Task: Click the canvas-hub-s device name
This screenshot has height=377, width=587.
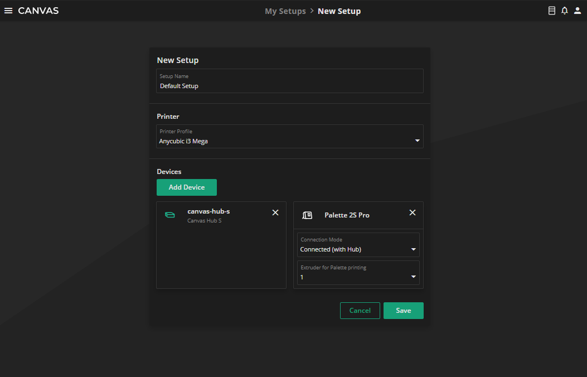Action: [208, 211]
